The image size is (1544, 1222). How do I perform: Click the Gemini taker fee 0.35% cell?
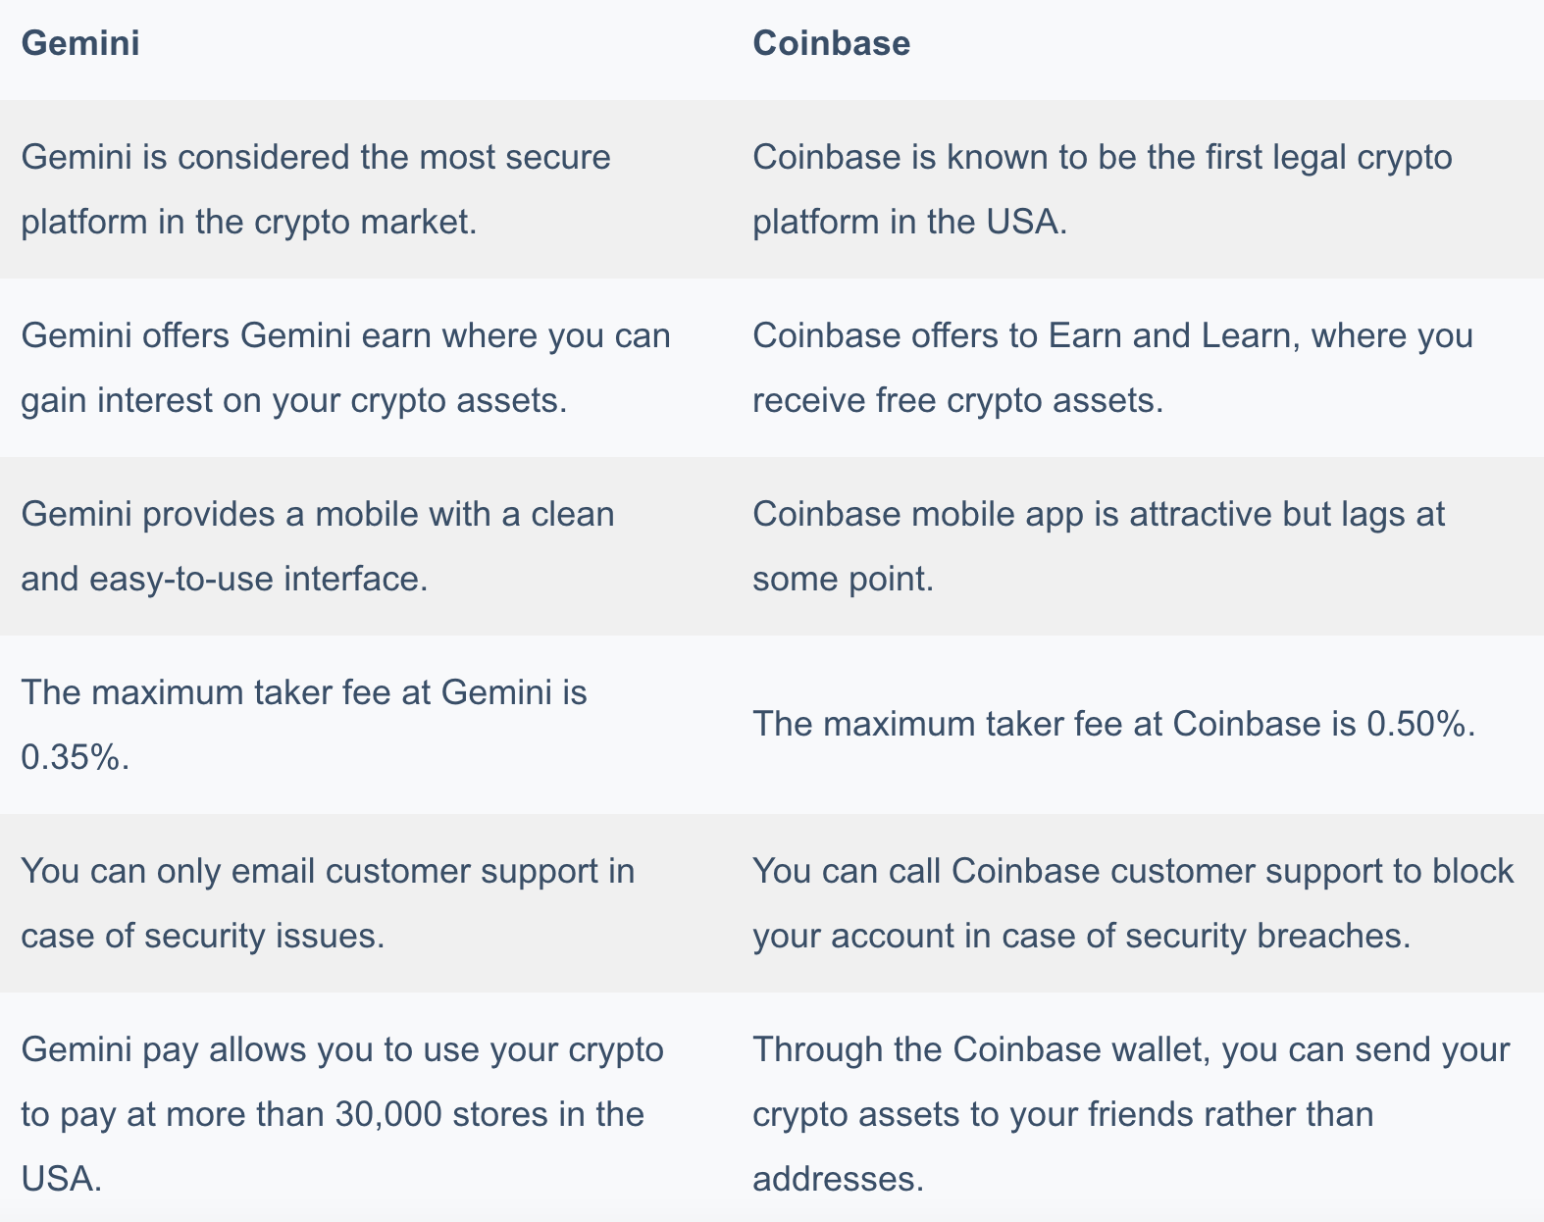click(x=366, y=725)
